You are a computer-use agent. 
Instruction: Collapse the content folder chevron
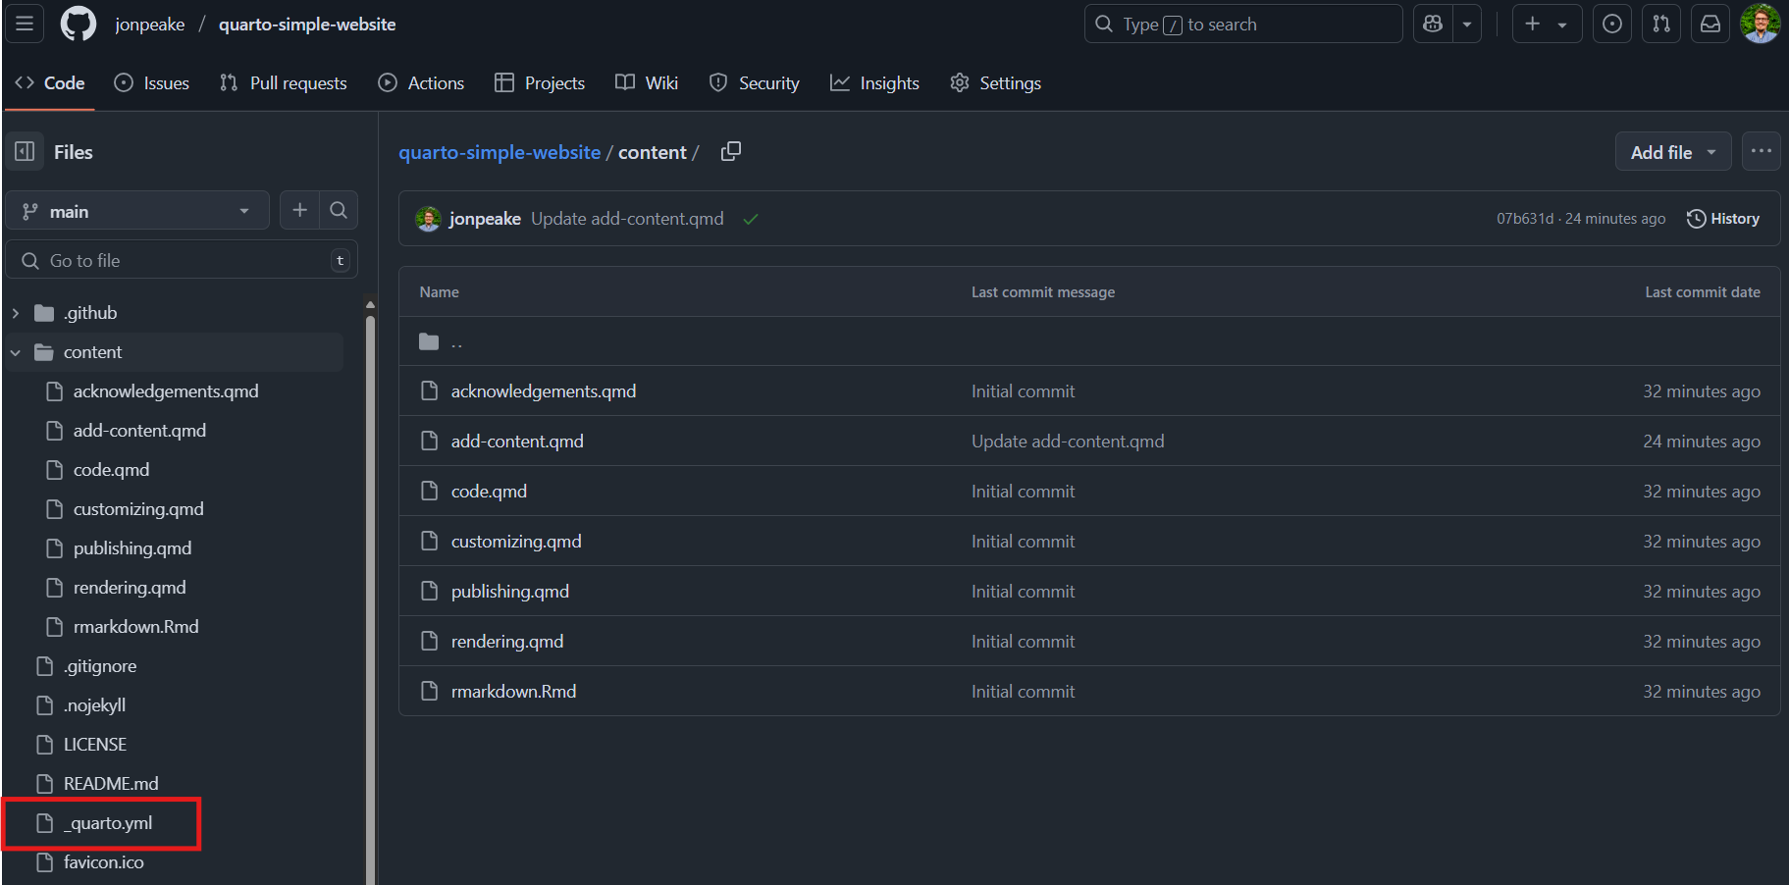click(16, 352)
